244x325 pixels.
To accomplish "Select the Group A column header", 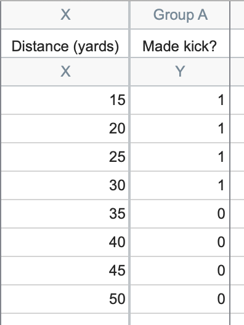I will point(180,15).
